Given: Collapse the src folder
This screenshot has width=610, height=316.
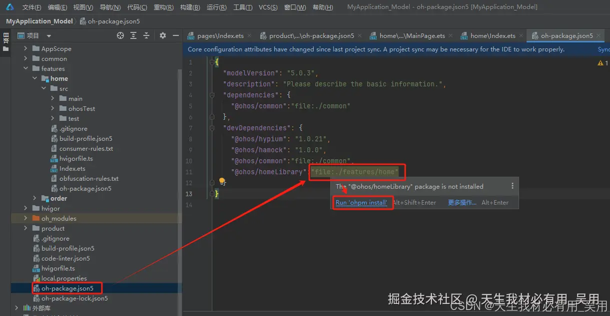Looking at the screenshot, I should point(44,89).
